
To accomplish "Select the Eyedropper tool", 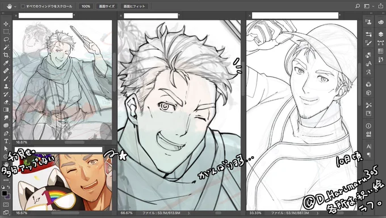I will pyautogui.click(x=6, y=63).
